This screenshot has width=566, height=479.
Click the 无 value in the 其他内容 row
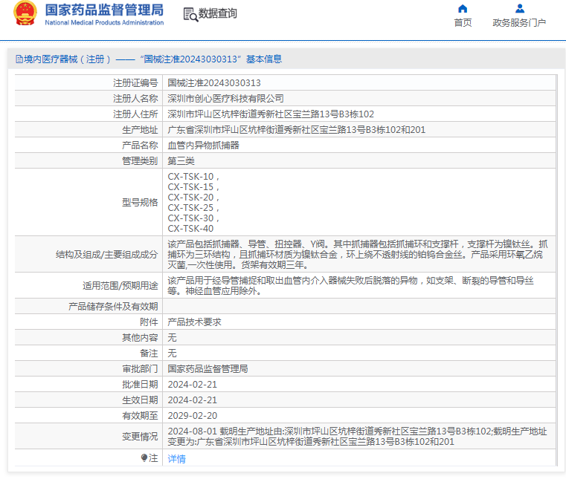click(x=173, y=337)
